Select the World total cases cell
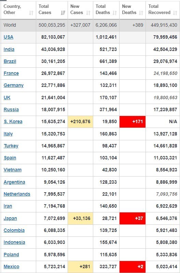 pos(52,25)
